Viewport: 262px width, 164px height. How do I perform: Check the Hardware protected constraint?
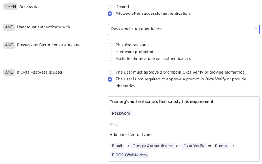[110, 52]
